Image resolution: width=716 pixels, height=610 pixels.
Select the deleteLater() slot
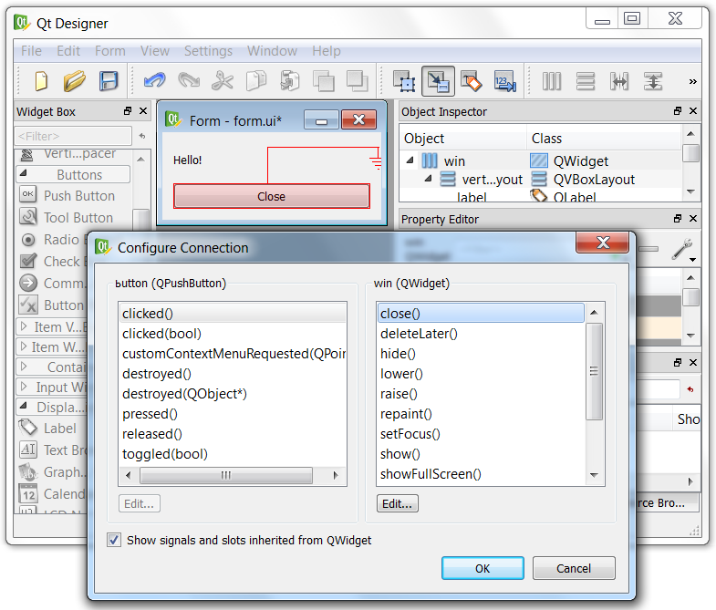point(481,334)
